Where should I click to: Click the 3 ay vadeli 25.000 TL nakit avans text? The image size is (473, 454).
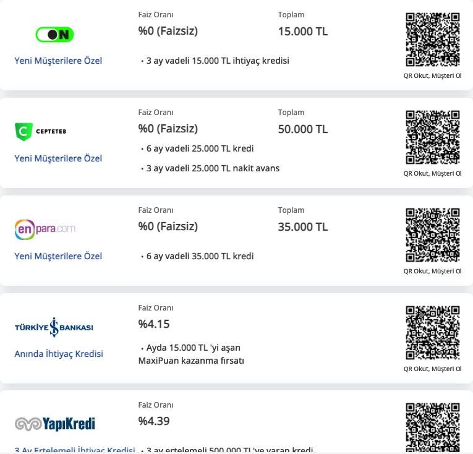pos(213,168)
